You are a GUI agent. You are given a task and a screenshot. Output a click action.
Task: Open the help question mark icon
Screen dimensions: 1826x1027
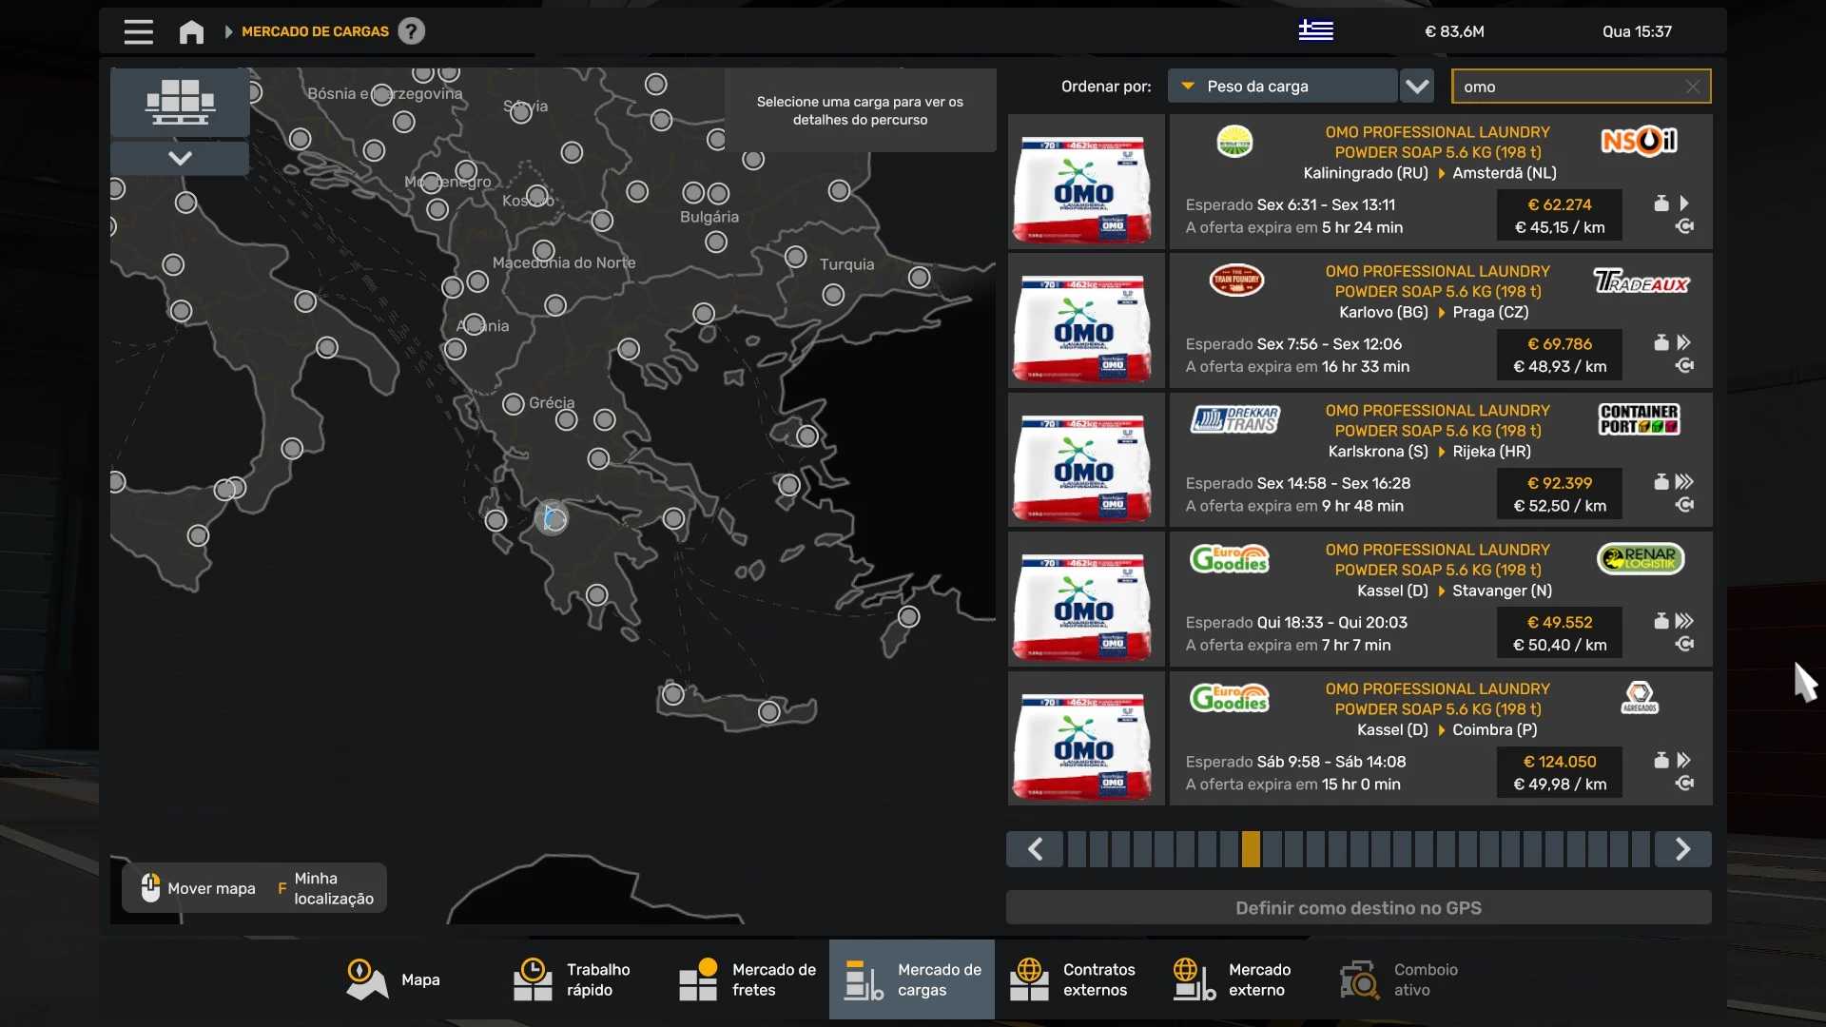411,31
